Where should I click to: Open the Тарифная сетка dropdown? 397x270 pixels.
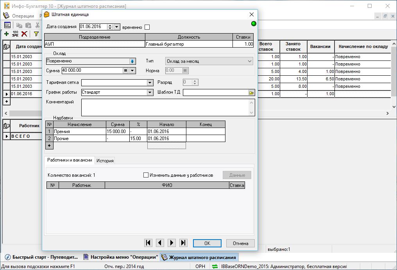(150, 83)
